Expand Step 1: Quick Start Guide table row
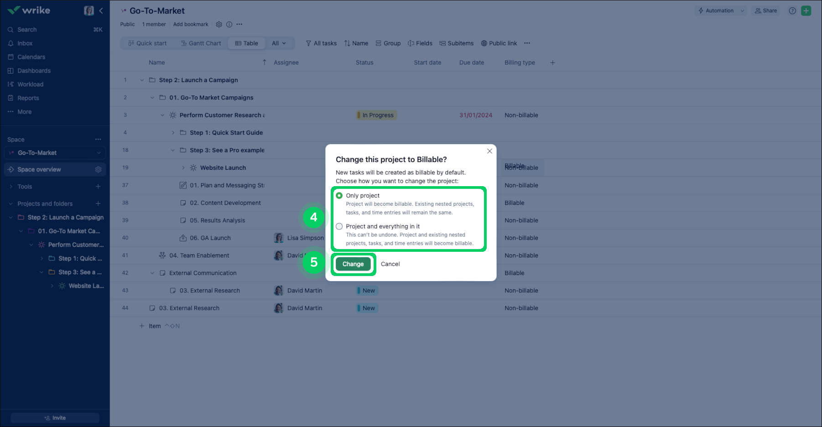Screen dimensions: 822x427 click(173, 133)
